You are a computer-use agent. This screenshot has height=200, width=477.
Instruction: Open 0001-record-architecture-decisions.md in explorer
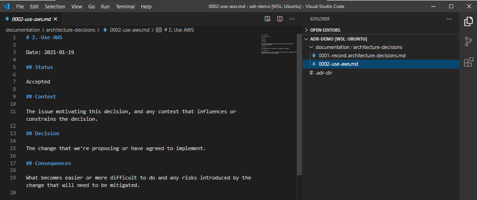(x=382, y=55)
